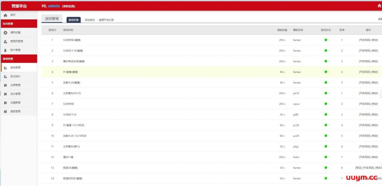
Task: Click the 充值管理 sidebar icon
Action: tap(5, 103)
